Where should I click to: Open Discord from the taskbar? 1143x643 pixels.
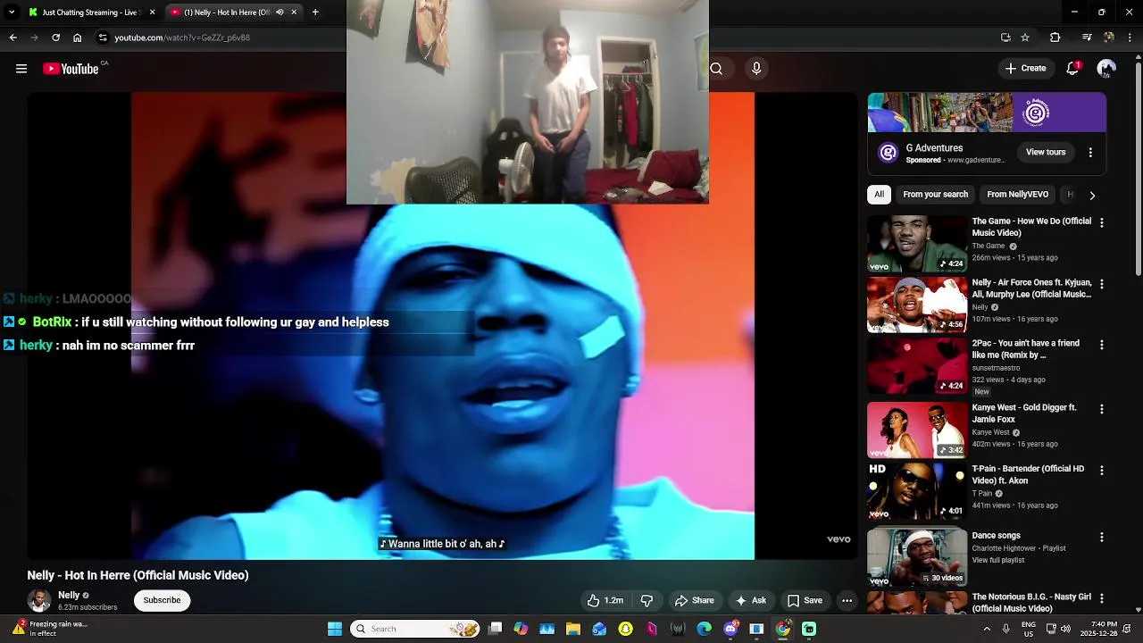(730, 629)
